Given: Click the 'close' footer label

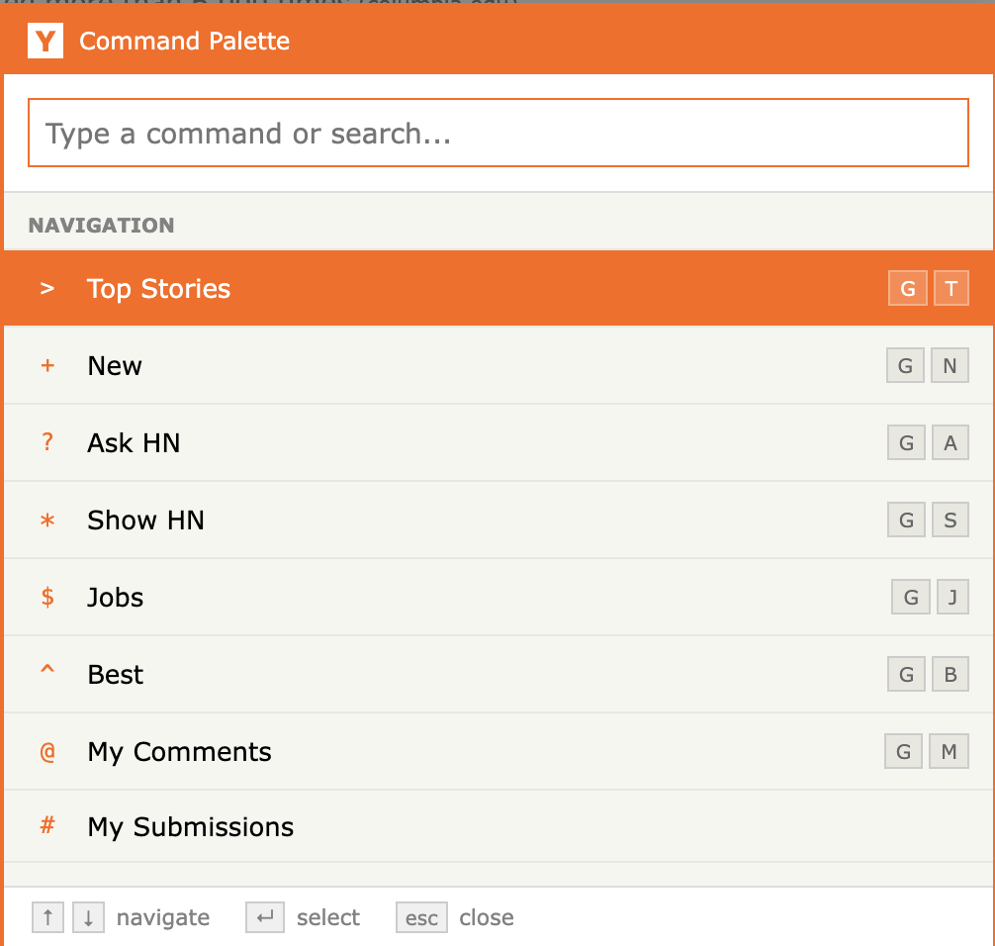Looking at the screenshot, I should coord(487,917).
